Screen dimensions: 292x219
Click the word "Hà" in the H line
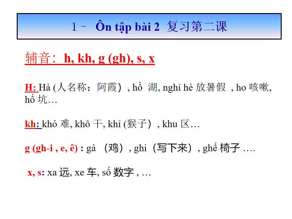point(45,88)
